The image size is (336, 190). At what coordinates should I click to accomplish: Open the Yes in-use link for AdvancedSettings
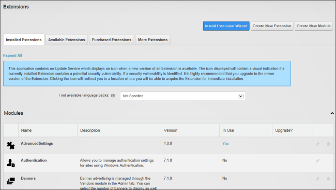pyautogui.click(x=225, y=143)
